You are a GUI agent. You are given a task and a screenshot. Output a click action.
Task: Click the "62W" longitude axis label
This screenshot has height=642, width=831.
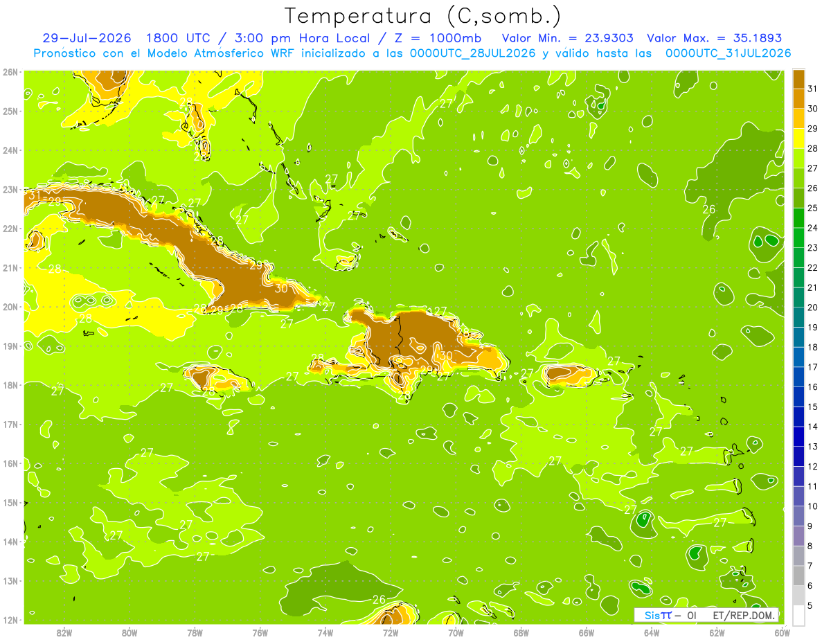click(x=717, y=632)
